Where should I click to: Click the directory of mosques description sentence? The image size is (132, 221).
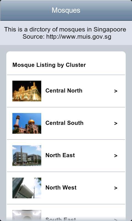click(65, 30)
